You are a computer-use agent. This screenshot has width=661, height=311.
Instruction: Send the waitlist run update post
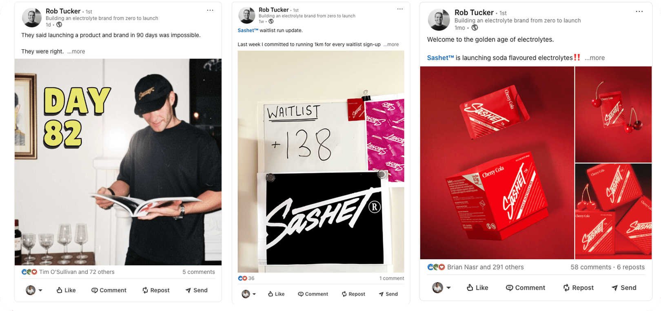388,294
